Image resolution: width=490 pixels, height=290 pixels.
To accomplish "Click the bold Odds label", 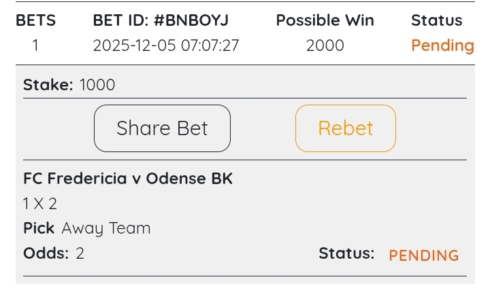I will tap(46, 254).
